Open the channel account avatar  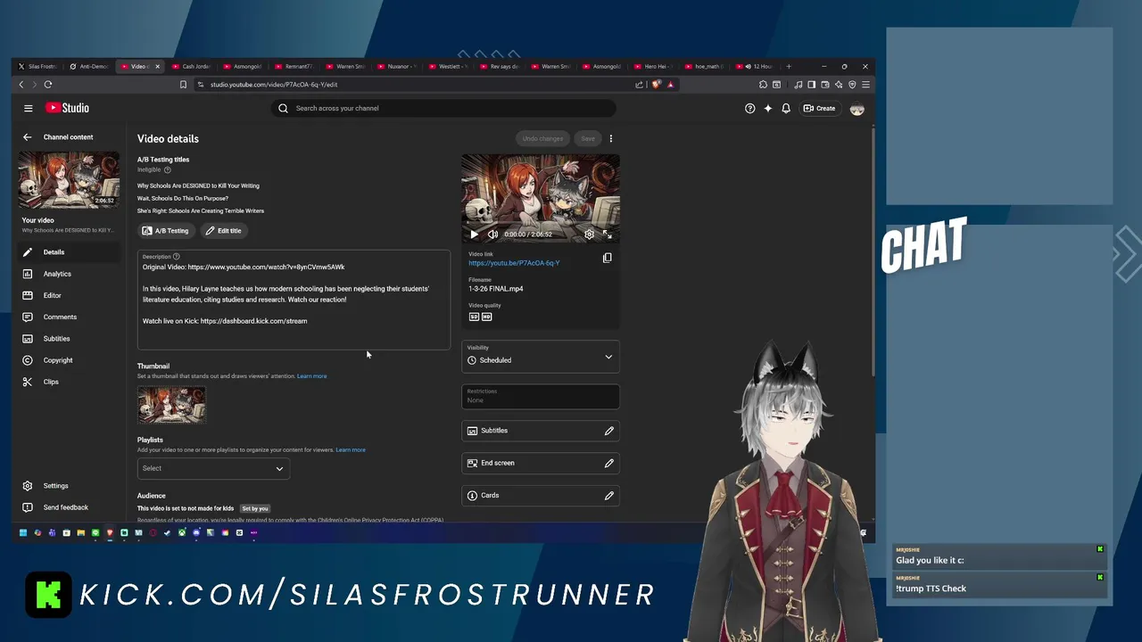click(857, 108)
